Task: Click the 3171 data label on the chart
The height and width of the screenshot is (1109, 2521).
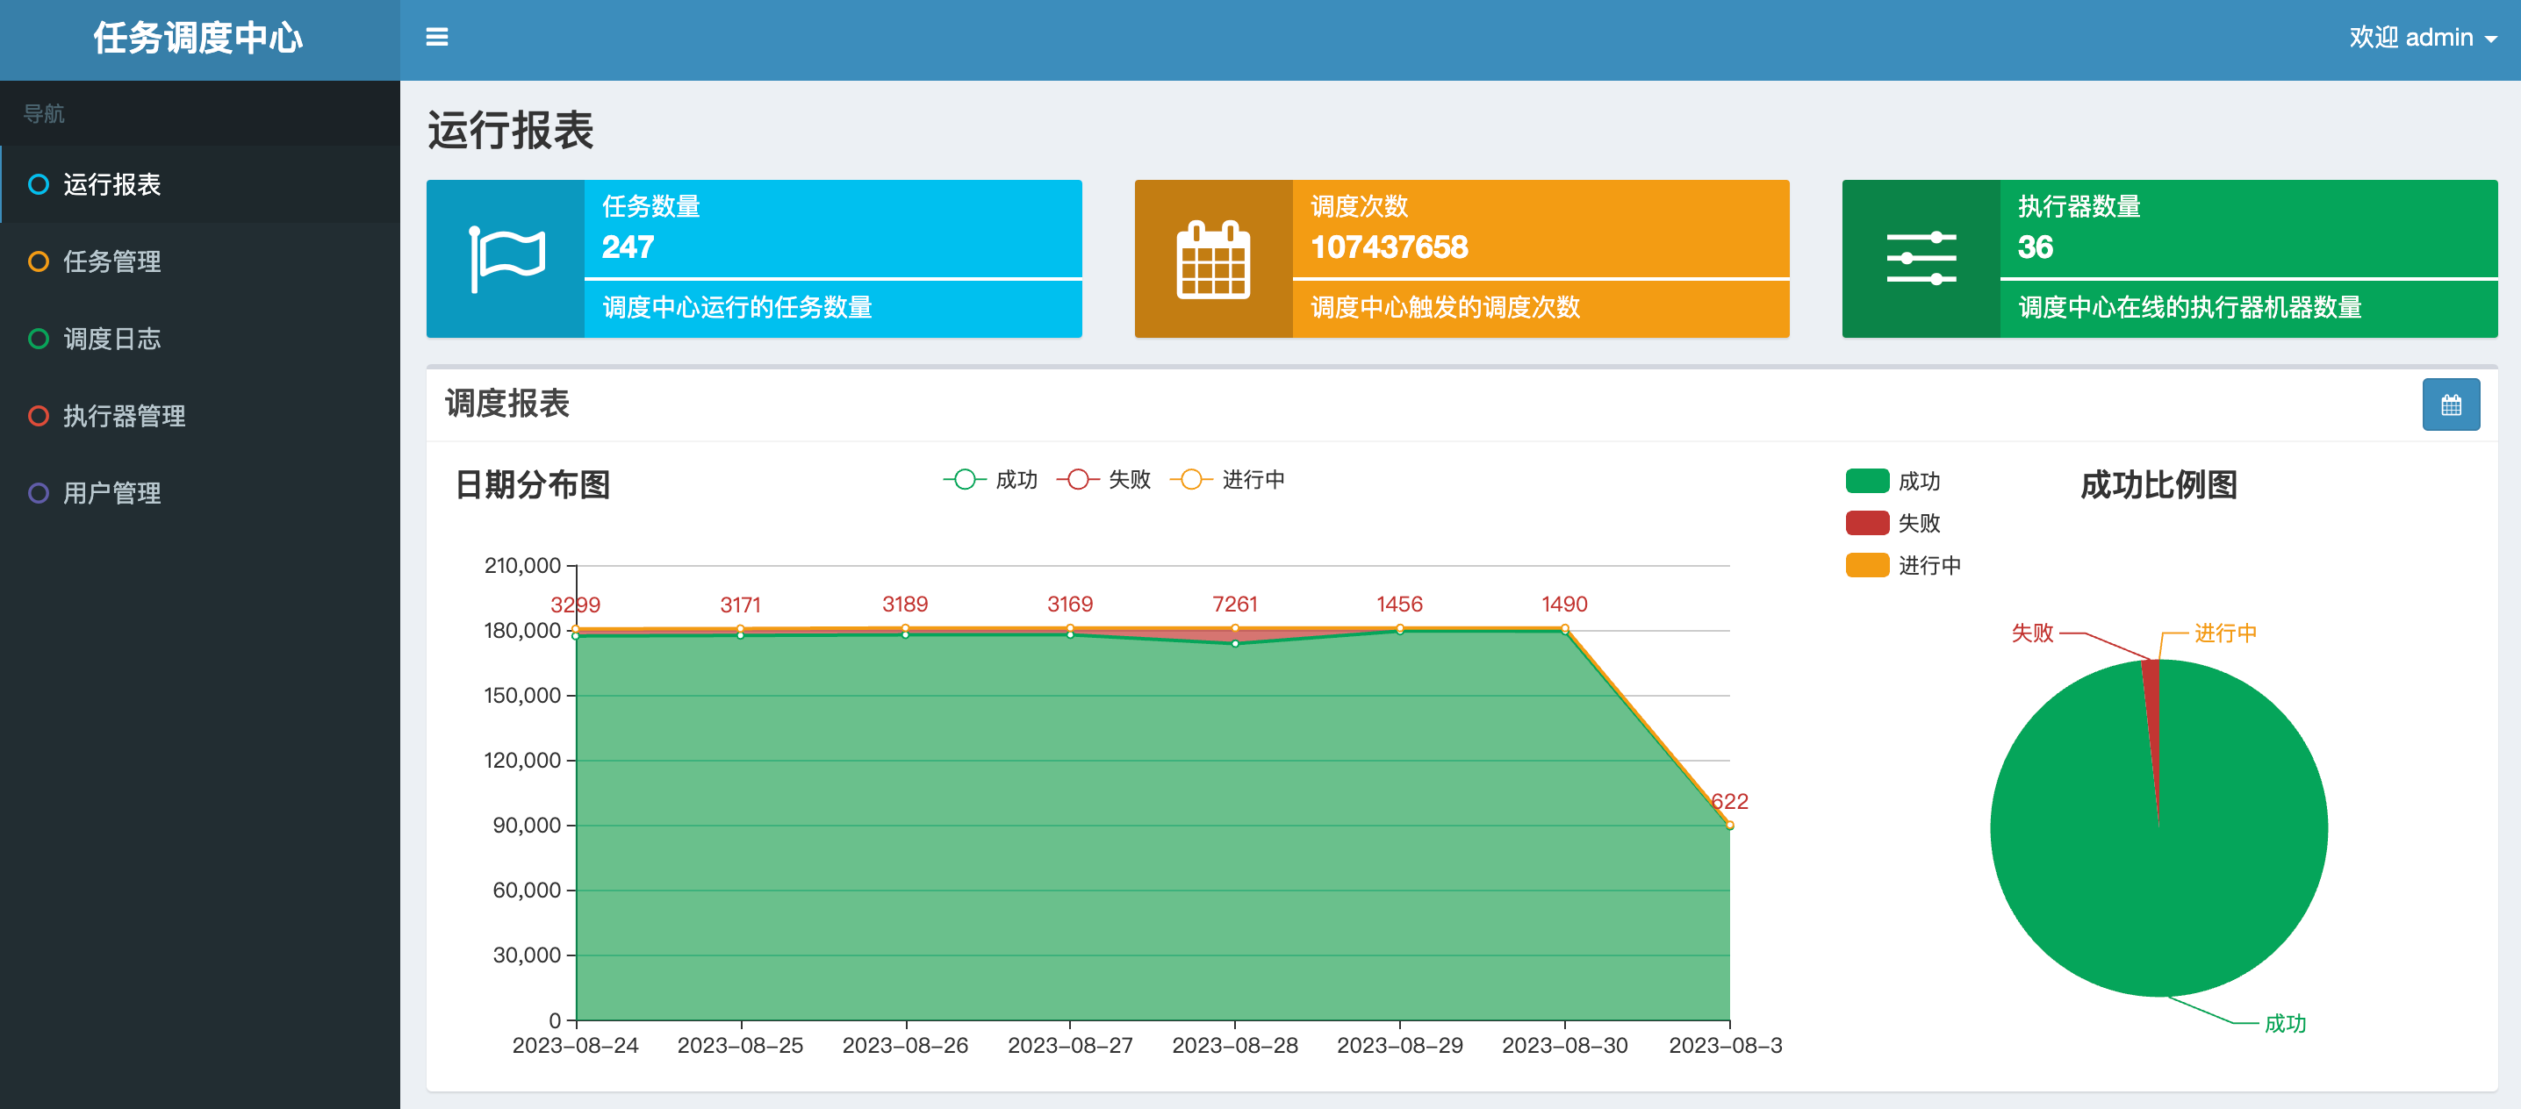Action: click(740, 605)
